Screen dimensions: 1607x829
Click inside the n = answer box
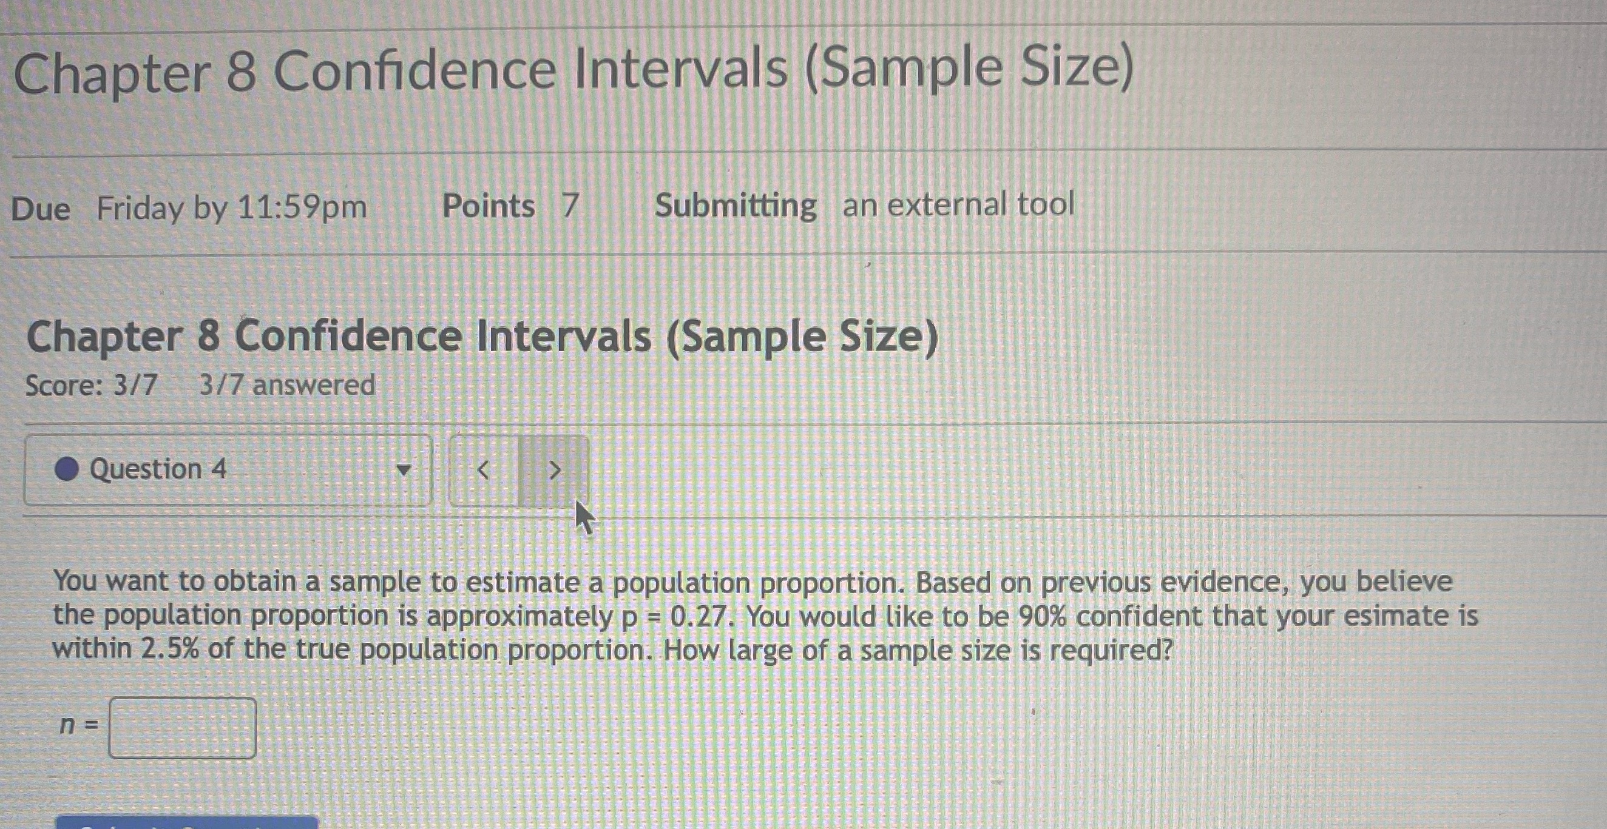[182, 727]
